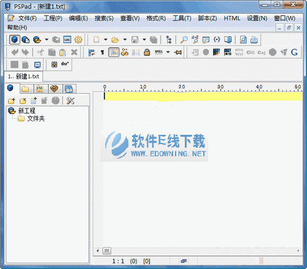
Task: Click the magnifier find icon
Action: [x=184, y=40]
